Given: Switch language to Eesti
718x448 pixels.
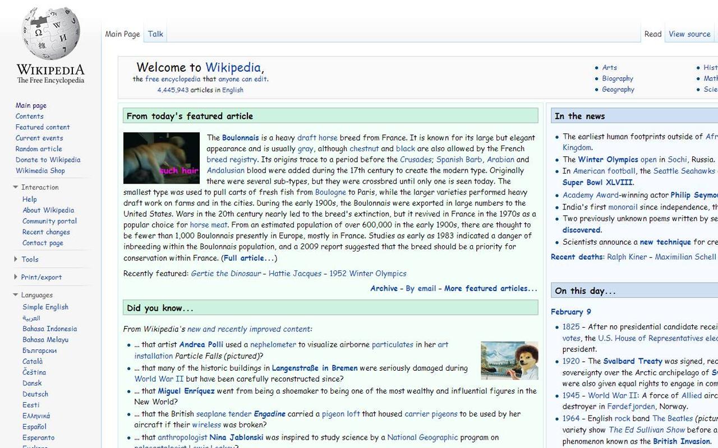Looking at the screenshot, I should click(31, 405).
